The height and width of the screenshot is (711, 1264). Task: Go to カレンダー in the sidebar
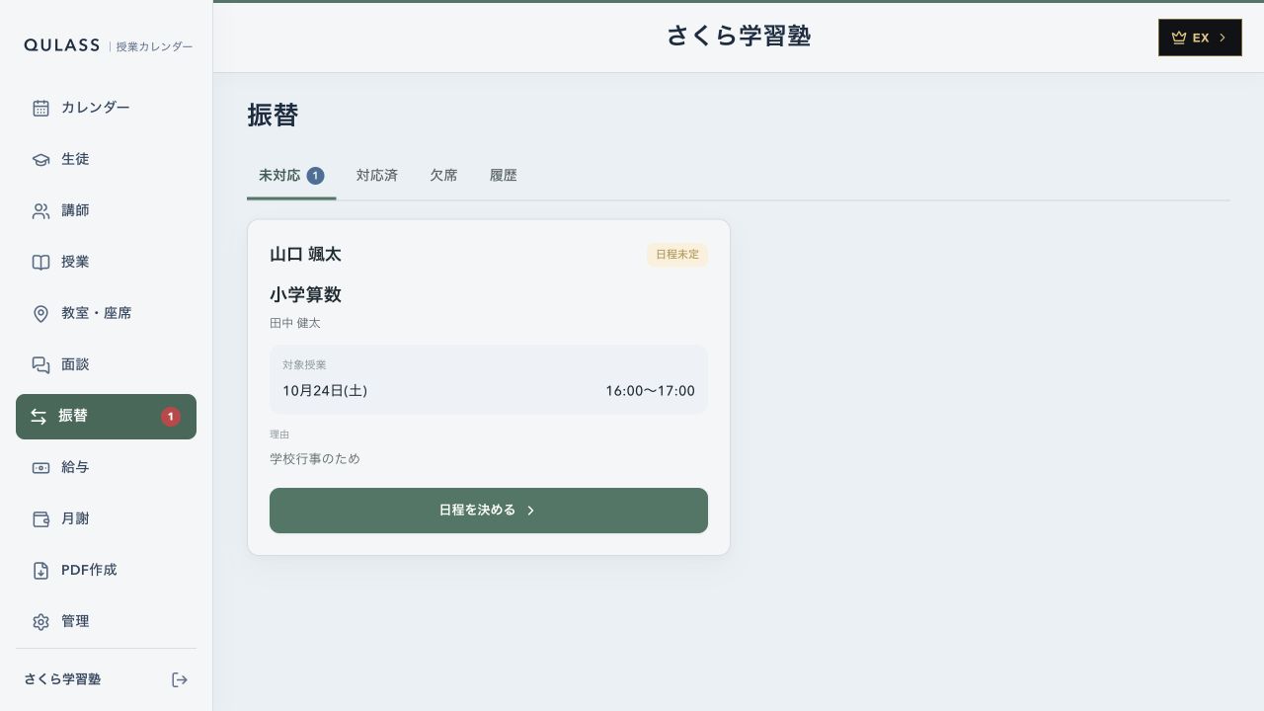pyautogui.click(x=106, y=108)
